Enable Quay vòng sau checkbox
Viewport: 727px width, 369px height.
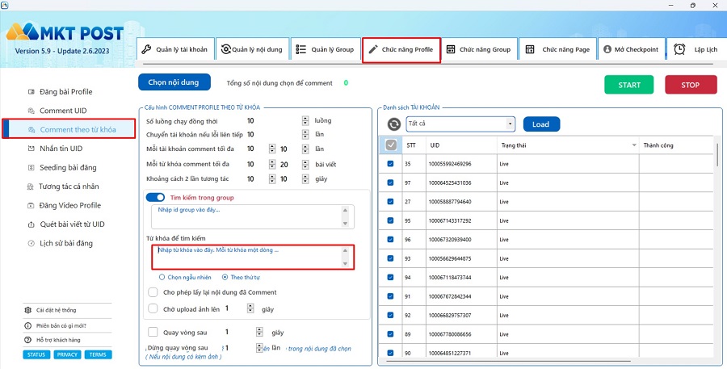pyautogui.click(x=153, y=333)
